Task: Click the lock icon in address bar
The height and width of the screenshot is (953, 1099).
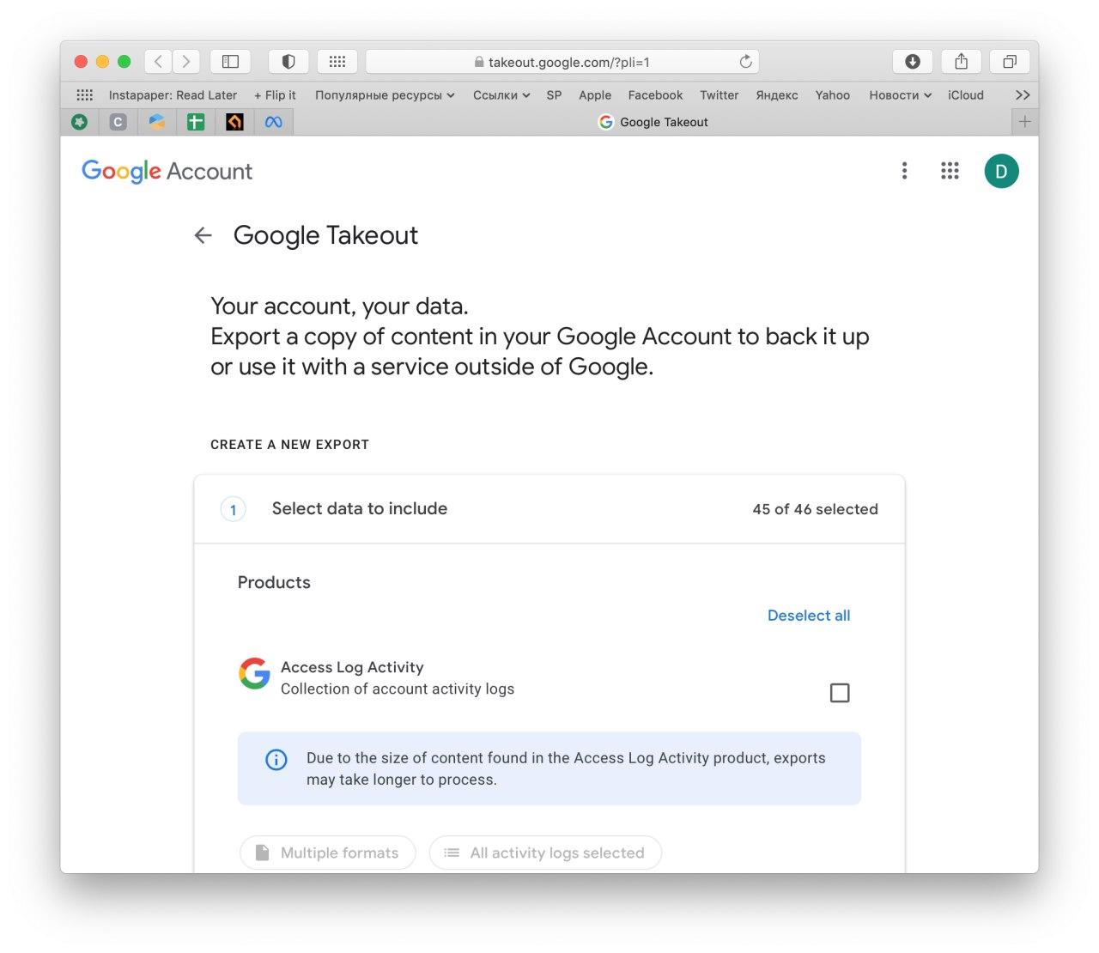Action: [x=479, y=62]
